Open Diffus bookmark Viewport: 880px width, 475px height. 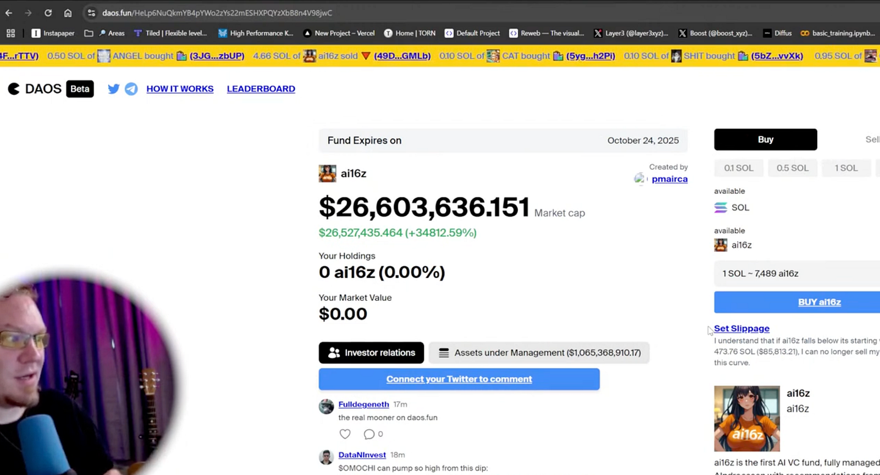[x=776, y=33]
